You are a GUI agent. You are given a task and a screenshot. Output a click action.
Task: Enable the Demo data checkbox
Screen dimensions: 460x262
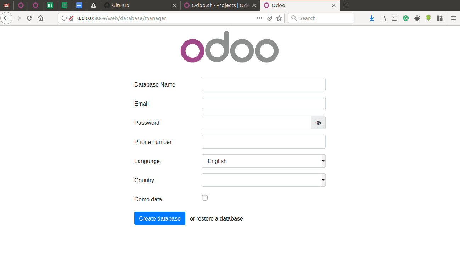[205, 198]
